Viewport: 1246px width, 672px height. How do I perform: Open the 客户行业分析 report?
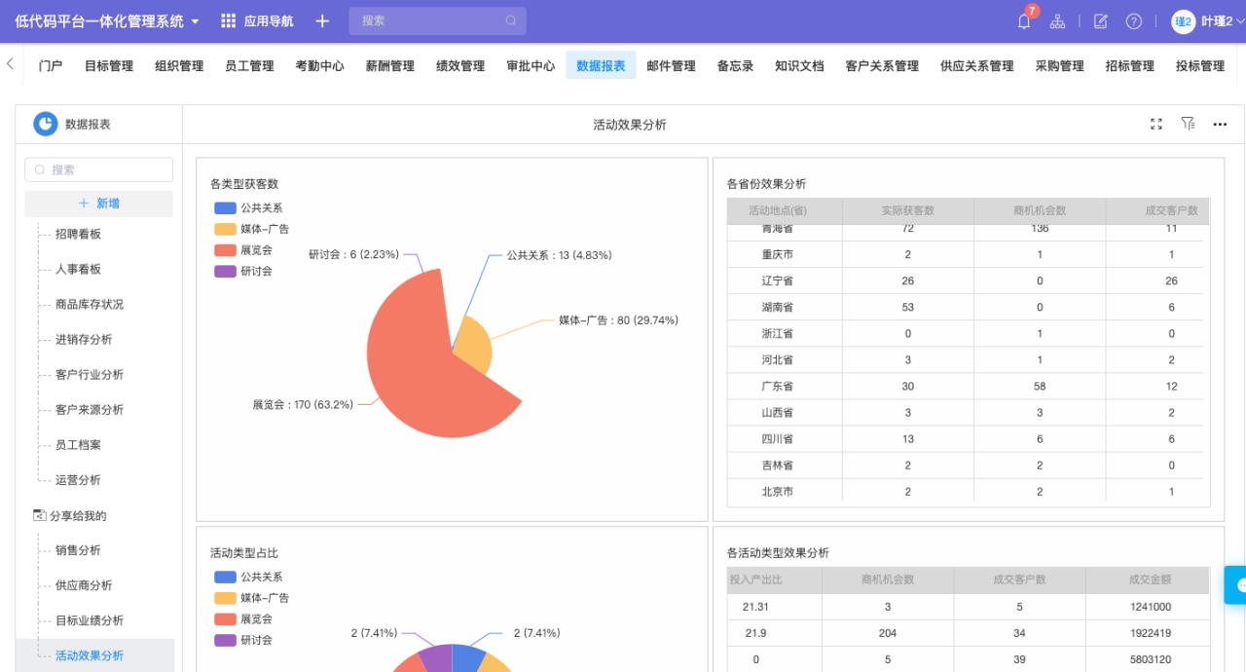click(90, 375)
